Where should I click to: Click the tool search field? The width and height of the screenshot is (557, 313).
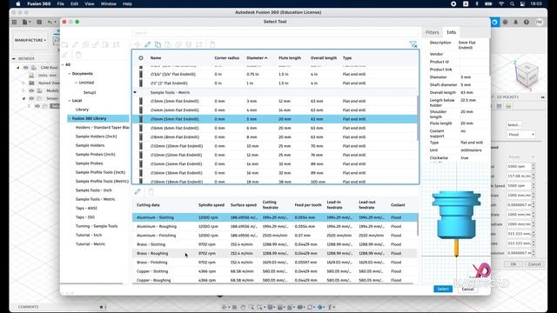tap(275, 33)
